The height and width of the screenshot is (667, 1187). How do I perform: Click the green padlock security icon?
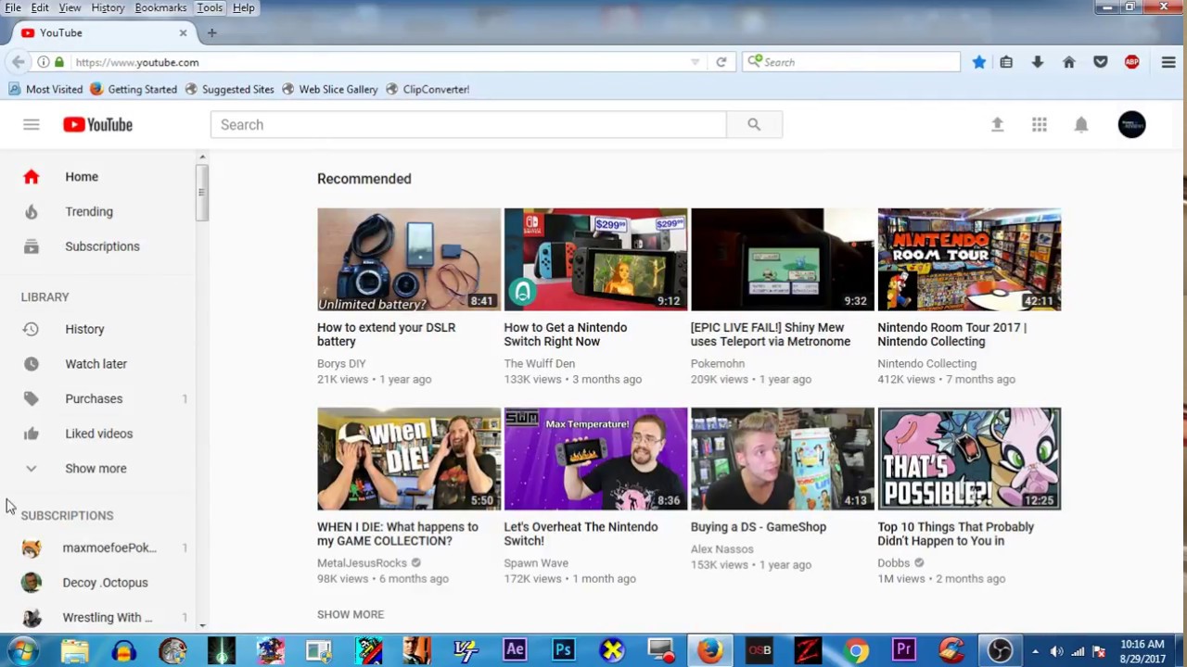(59, 62)
